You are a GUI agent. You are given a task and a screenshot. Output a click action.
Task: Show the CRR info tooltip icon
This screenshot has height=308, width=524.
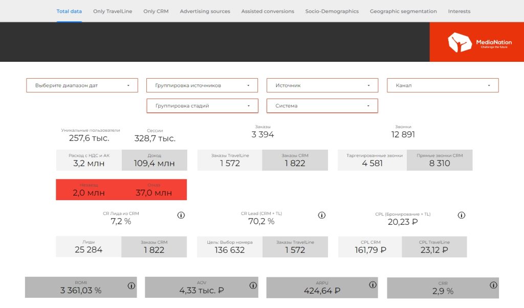[x=493, y=286]
